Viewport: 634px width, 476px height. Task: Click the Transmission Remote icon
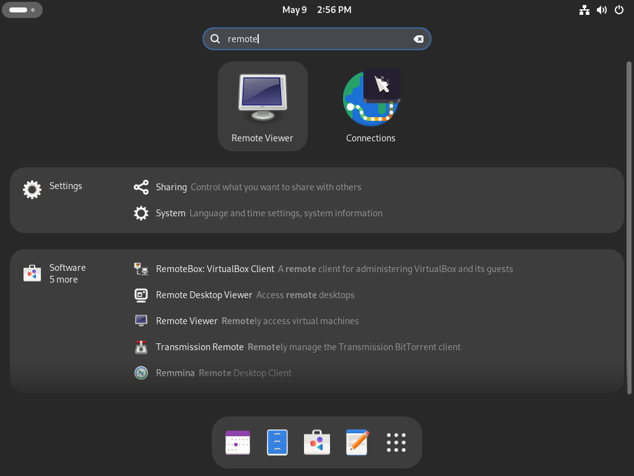point(141,347)
